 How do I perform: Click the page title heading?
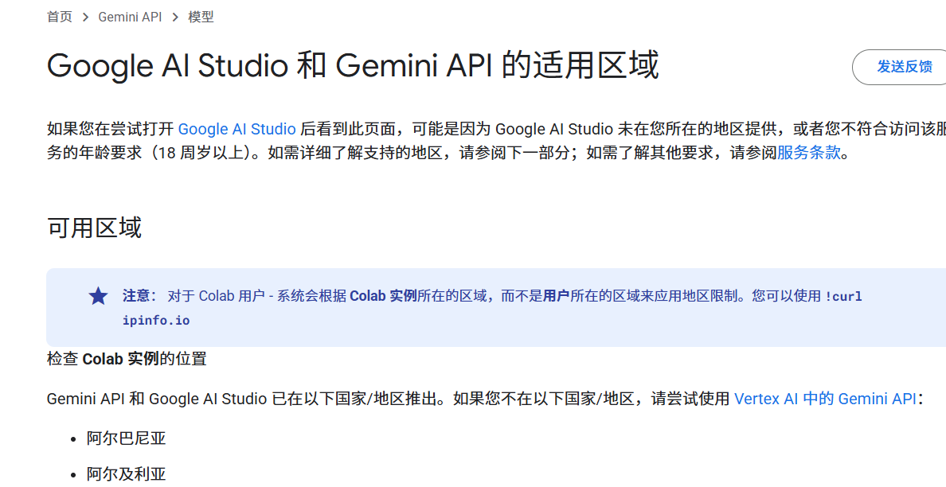tap(353, 66)
